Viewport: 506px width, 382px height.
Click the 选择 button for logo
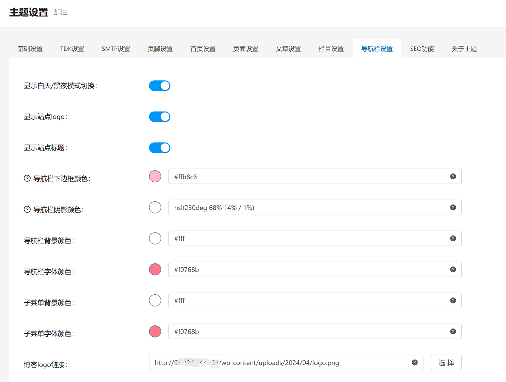(446, 362)
